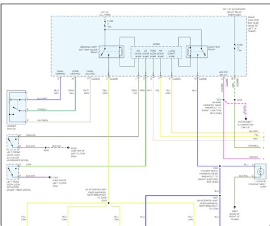Click the Luggage Compartment Lamp symbol
This screenshot has height=226, width=270.
260,171
